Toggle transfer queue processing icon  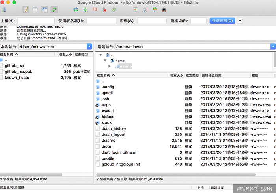(x=86, y=10)
